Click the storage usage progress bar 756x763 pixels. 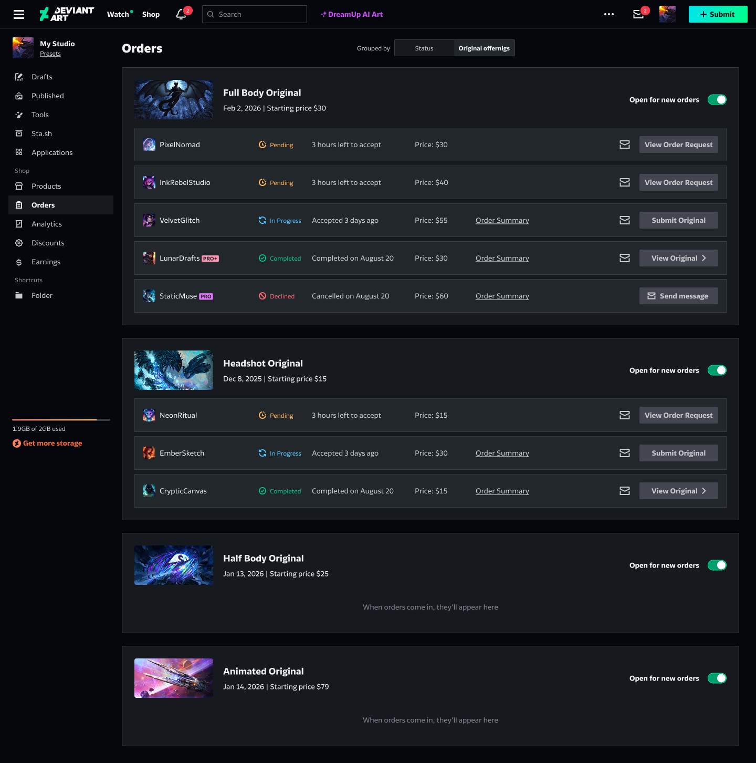click(61, 420)
